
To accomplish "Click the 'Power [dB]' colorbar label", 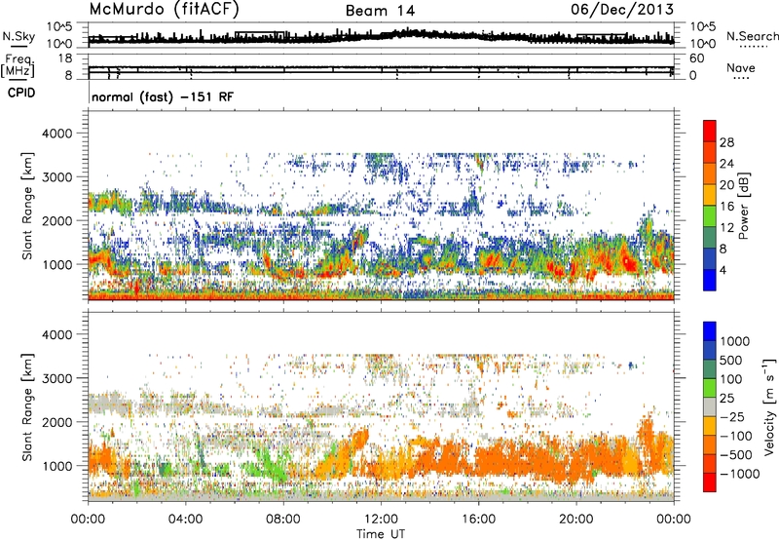I will pos(743,206).
